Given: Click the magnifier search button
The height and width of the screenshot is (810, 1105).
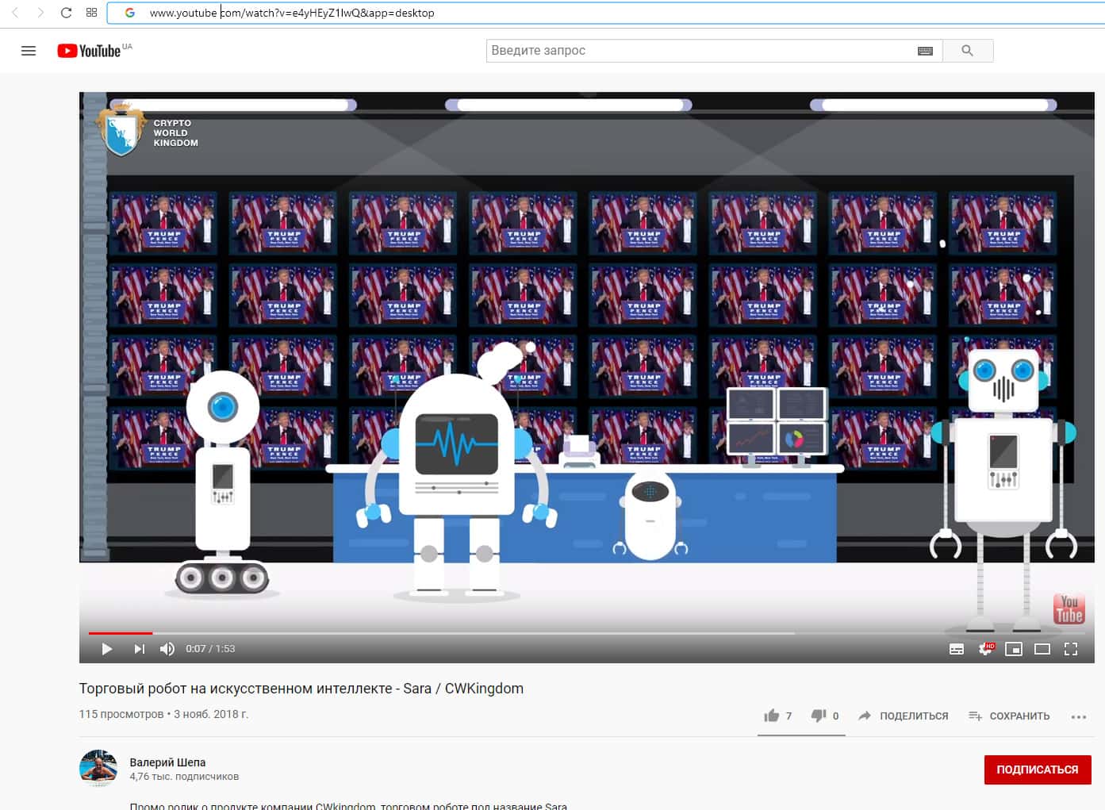Looking at the screenshot, I should click(x=968, y=51).
